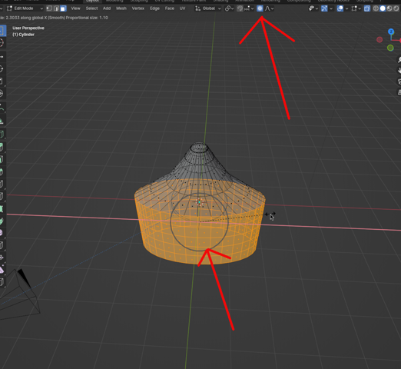401x369 pixels.
Task: Open the Mesh menu
Action: pyautogui.click(x=121, y=8)
